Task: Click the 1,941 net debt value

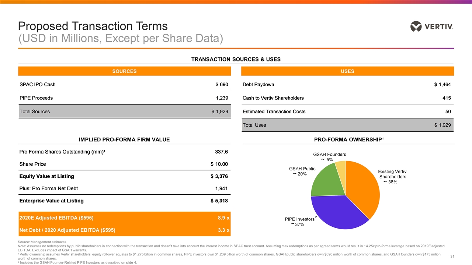Action: point(221,189)
